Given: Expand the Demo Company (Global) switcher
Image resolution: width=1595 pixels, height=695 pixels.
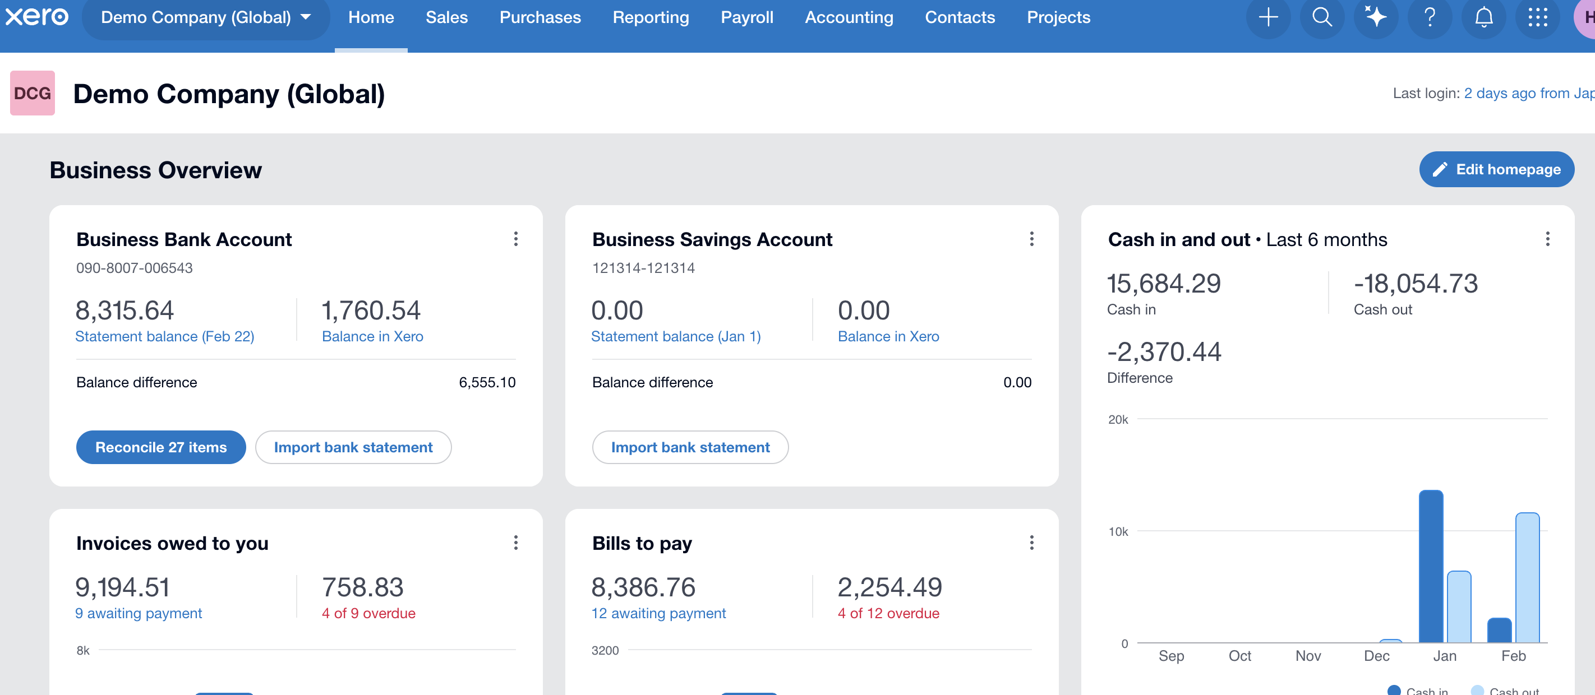Looking at the screenshot, I should coord(206,17).
